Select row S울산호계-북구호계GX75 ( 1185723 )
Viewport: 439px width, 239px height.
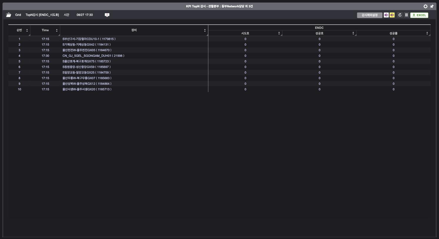(219, 61)
